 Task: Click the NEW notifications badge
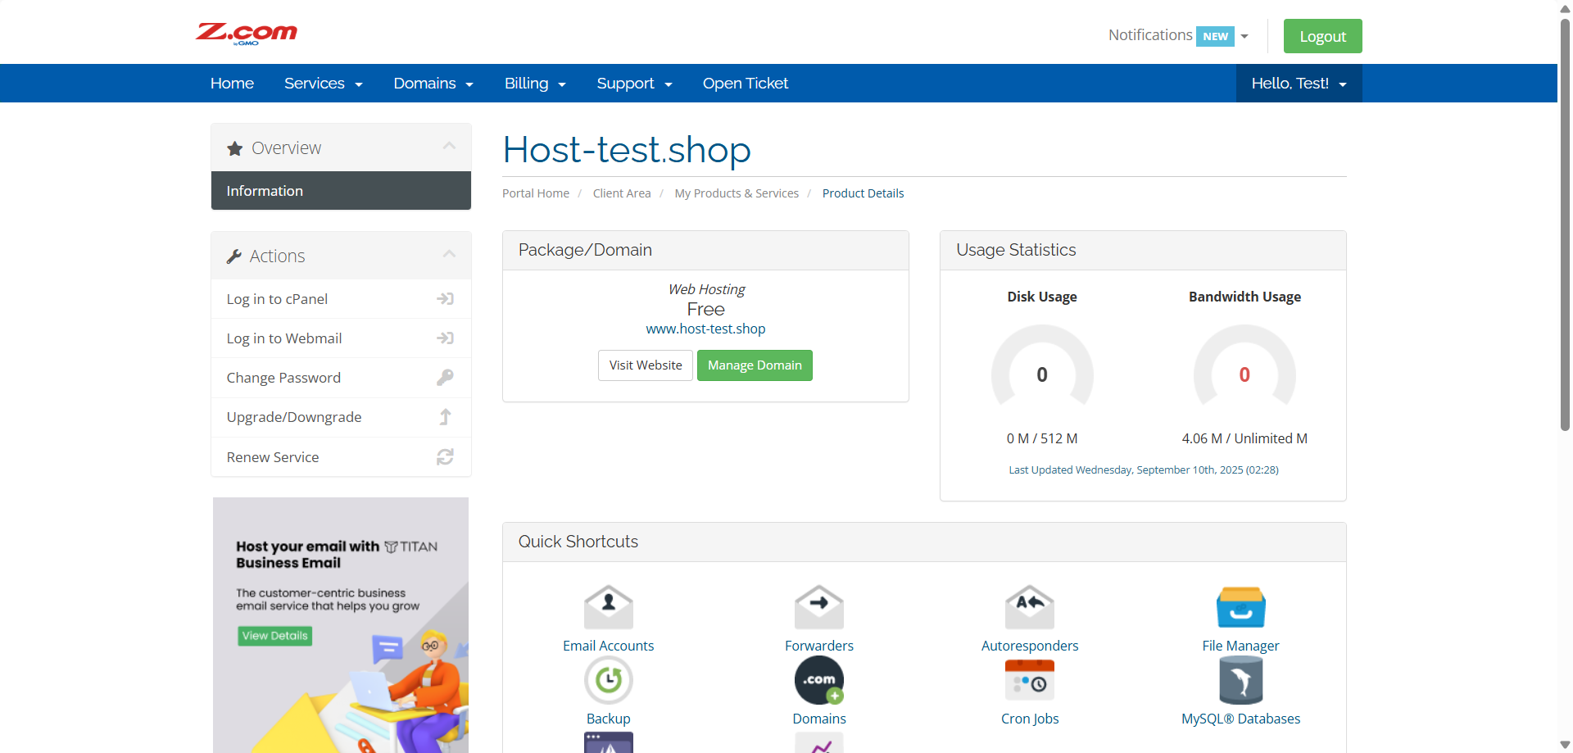point(1215,36)
